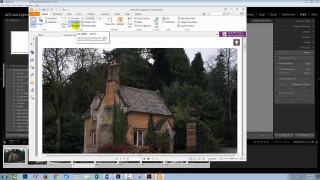
Task: Click the zoom out magnifier icon
Action: tap(82, 18)
